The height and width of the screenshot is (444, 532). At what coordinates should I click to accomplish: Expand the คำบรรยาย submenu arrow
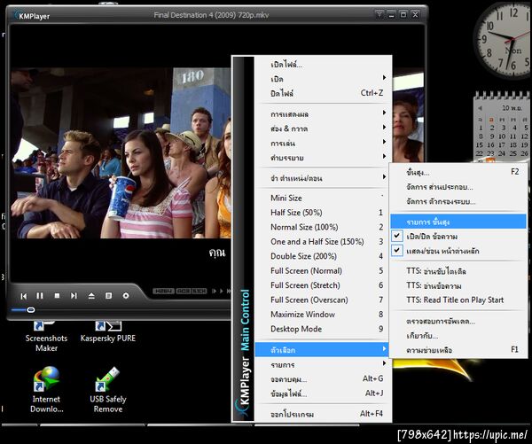coord(384,157)
